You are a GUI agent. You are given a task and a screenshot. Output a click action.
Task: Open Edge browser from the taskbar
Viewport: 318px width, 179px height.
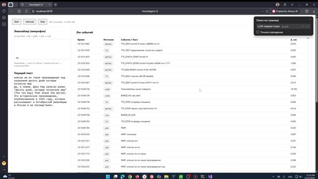pyautogui.click(x=123, y=177)
